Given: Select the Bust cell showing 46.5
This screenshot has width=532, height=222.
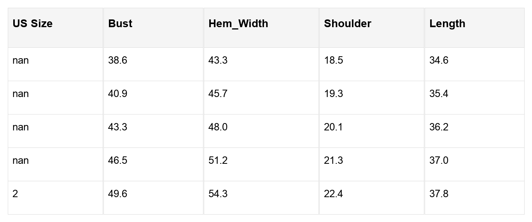Looking at the screenshot, I should (x=117, y=161).
